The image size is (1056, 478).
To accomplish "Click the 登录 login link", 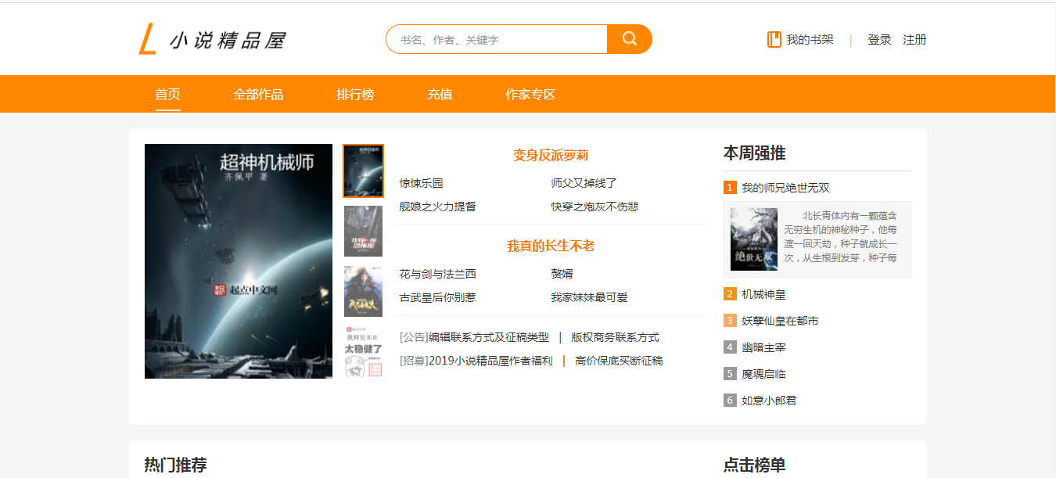I will point(879,40).
